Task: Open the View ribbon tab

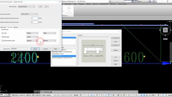Action: pyautogui.click(x=75, y=4)
